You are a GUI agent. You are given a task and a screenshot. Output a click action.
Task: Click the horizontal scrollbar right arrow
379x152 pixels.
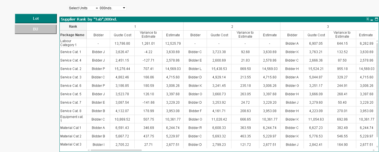[x=374, y=150]
